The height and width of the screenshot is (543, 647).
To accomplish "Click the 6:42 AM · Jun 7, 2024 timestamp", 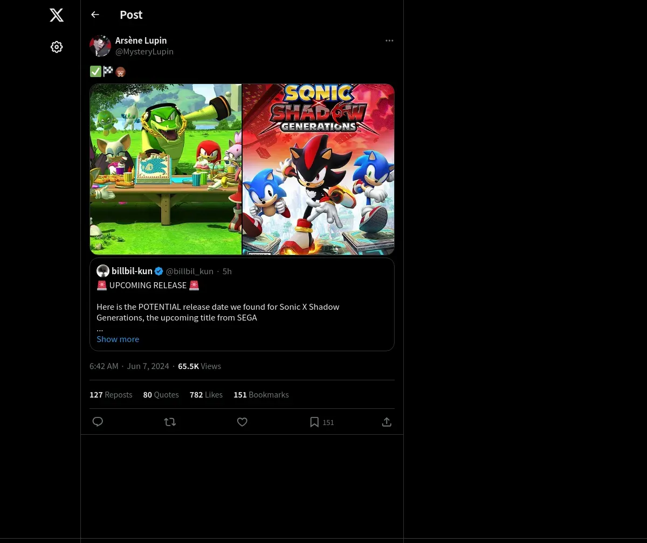I will point(129,366).
